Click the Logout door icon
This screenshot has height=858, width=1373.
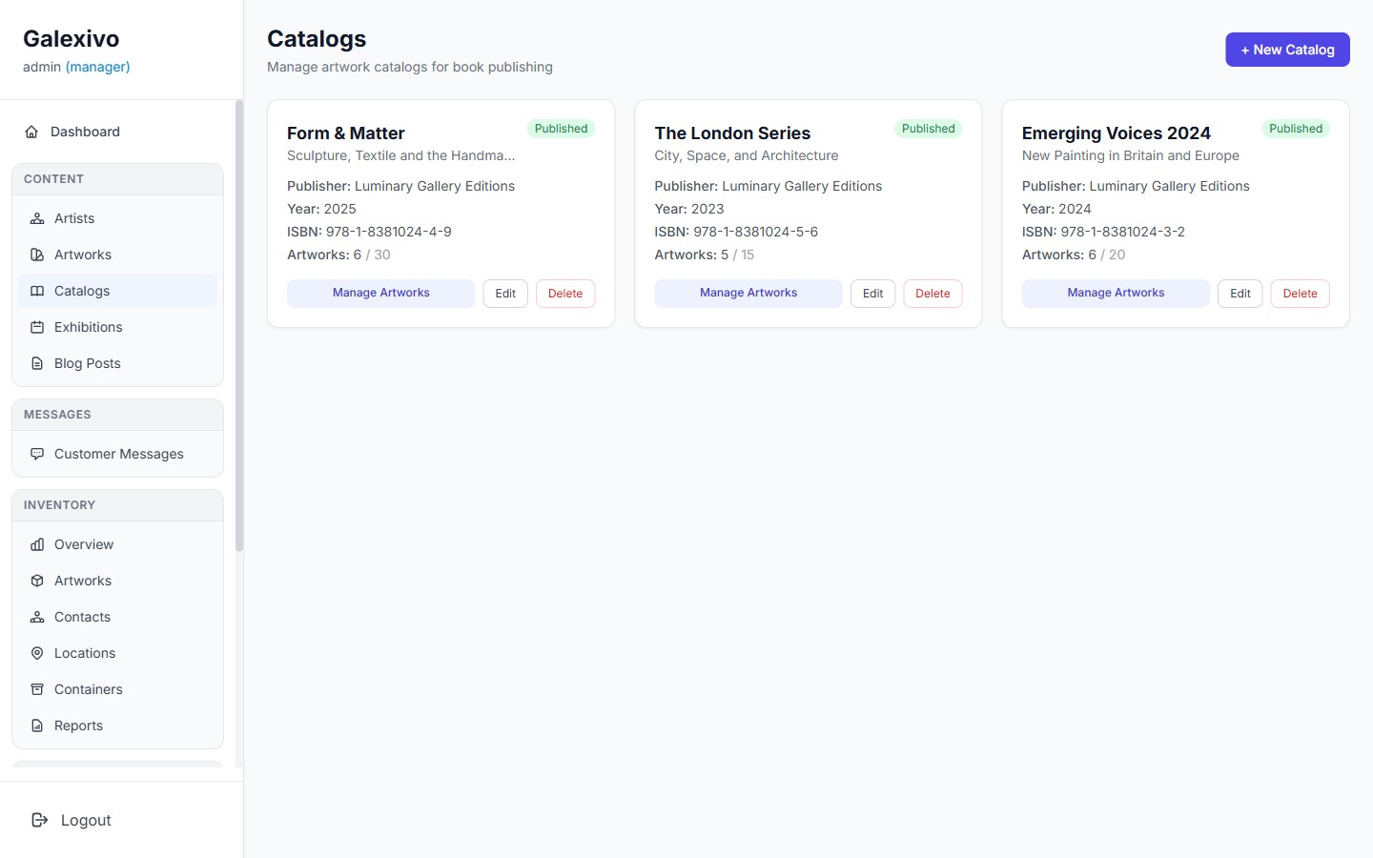click(x=38, y=820)
